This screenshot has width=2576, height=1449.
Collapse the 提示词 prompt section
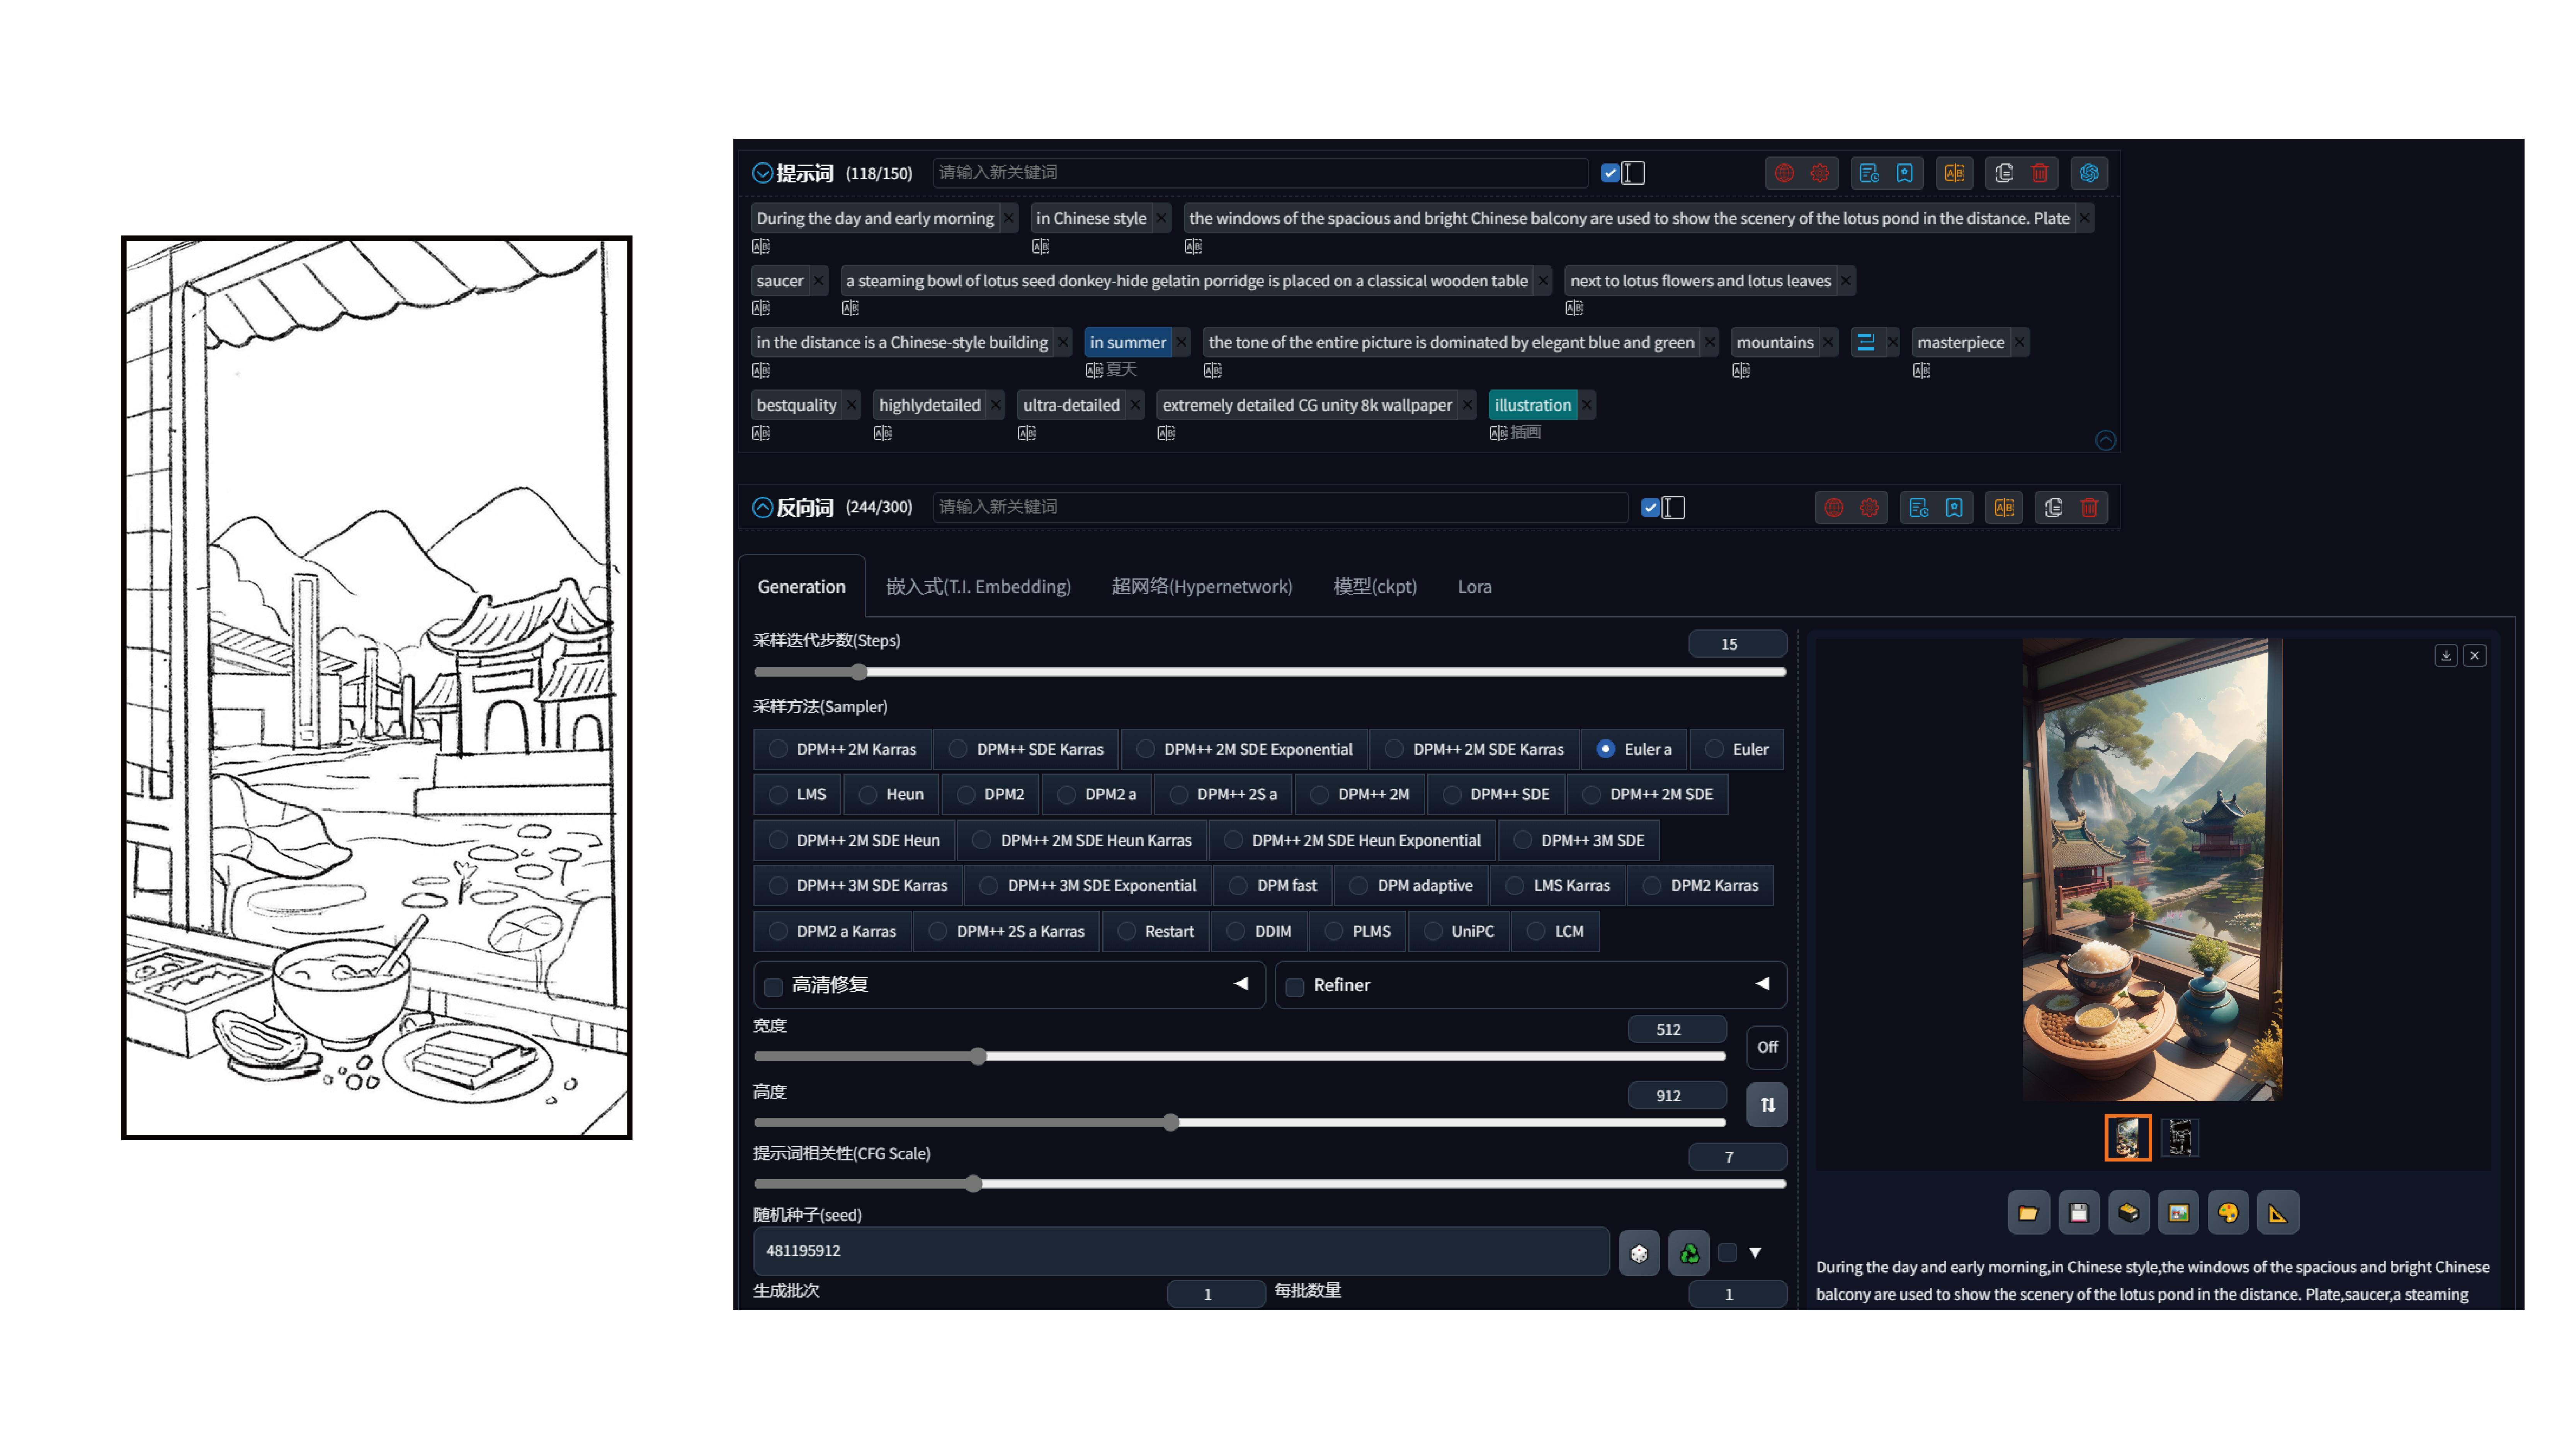point(762,173)
